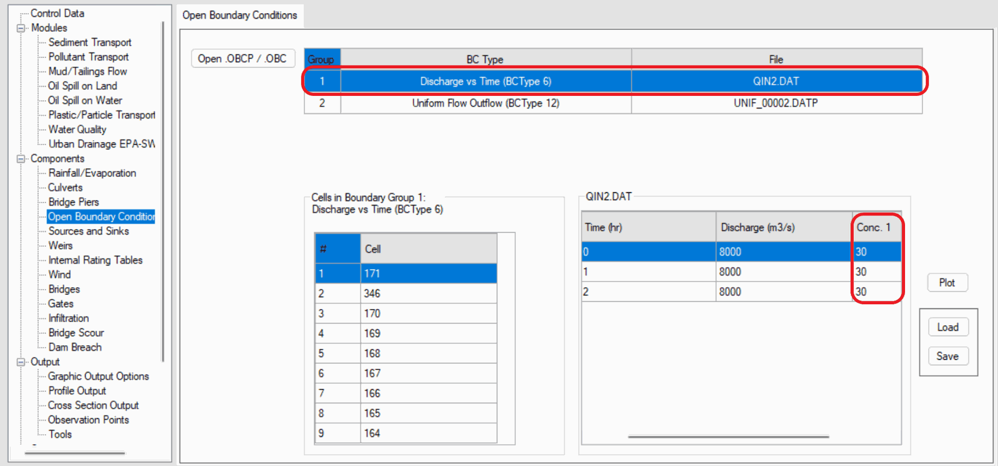Click cell 346 in the boundary cell list

point(428,293)
